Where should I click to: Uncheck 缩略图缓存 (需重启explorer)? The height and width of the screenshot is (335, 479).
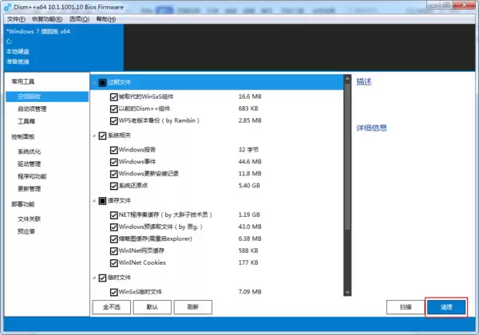click(113, 239)
